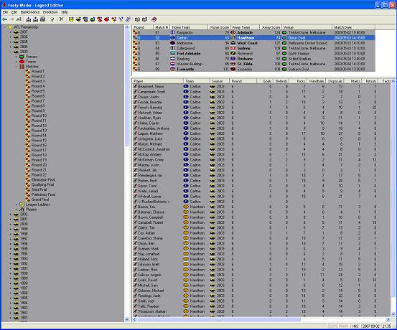
Task: Select Grand Final in the tree
Action: (x=40, y=199)
